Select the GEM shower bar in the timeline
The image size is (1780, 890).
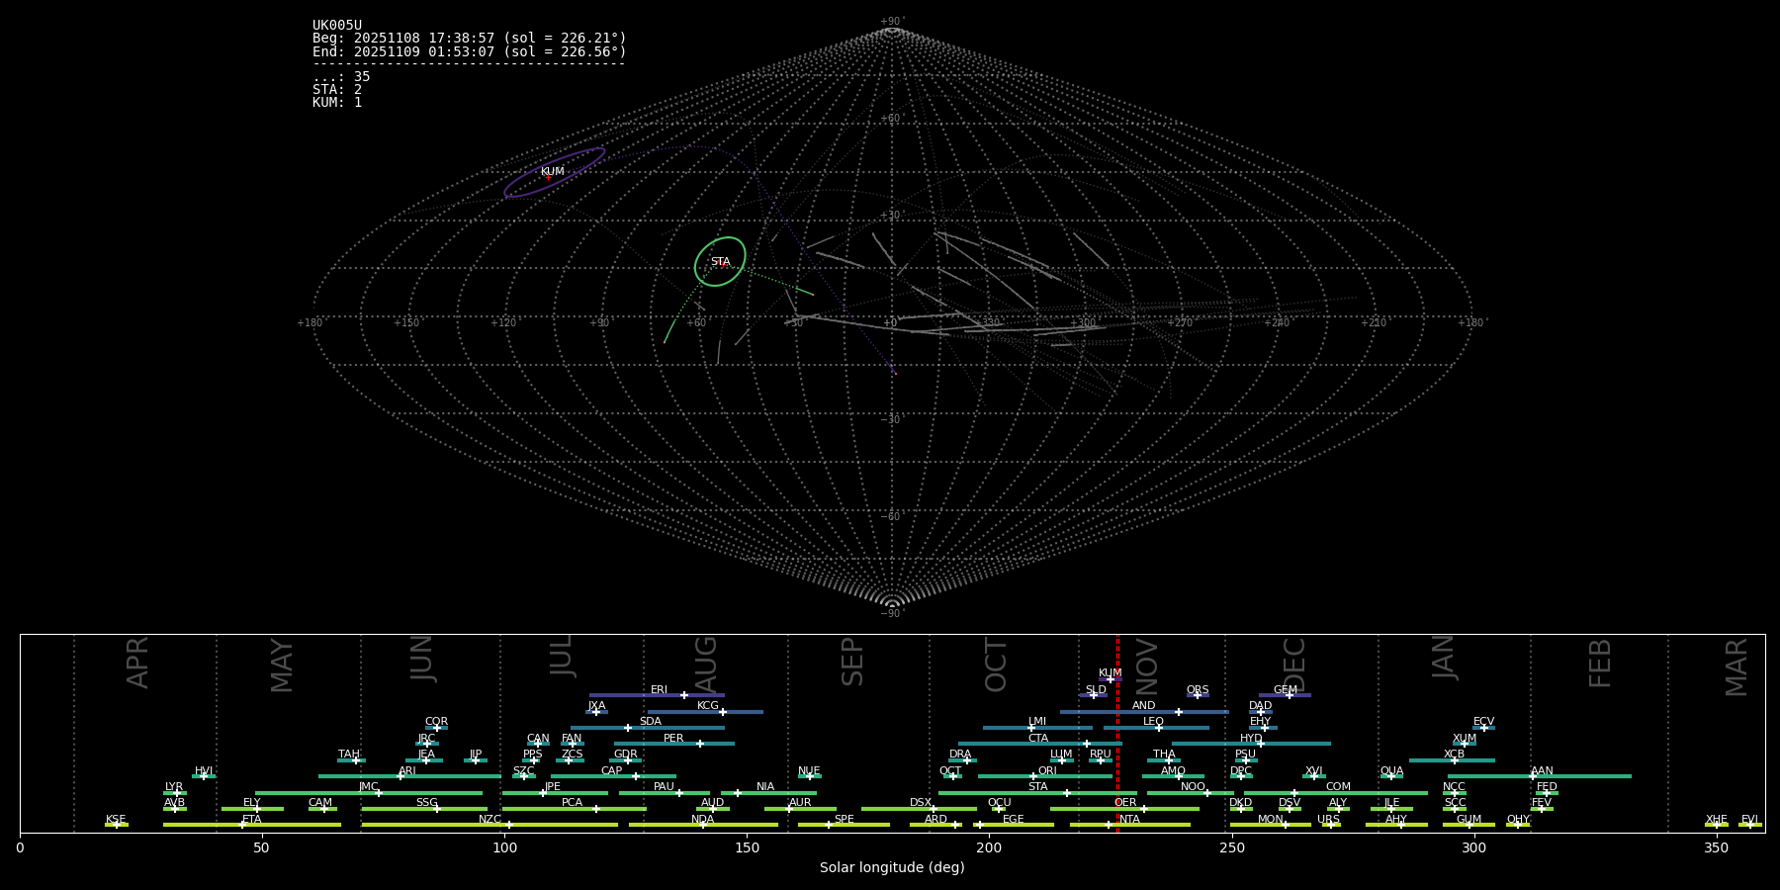(x=1285, y=695)
